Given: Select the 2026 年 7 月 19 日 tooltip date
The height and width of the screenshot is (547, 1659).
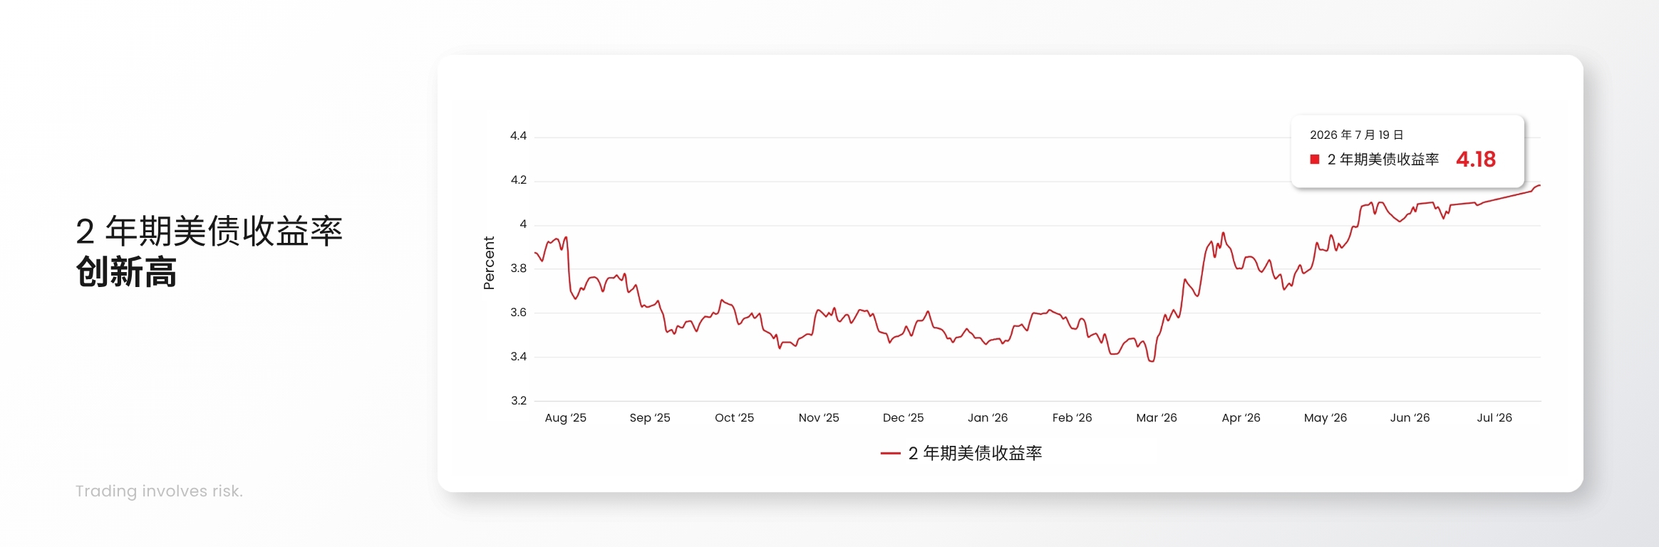Looking at the screenshot, I should coord(1357,135).
